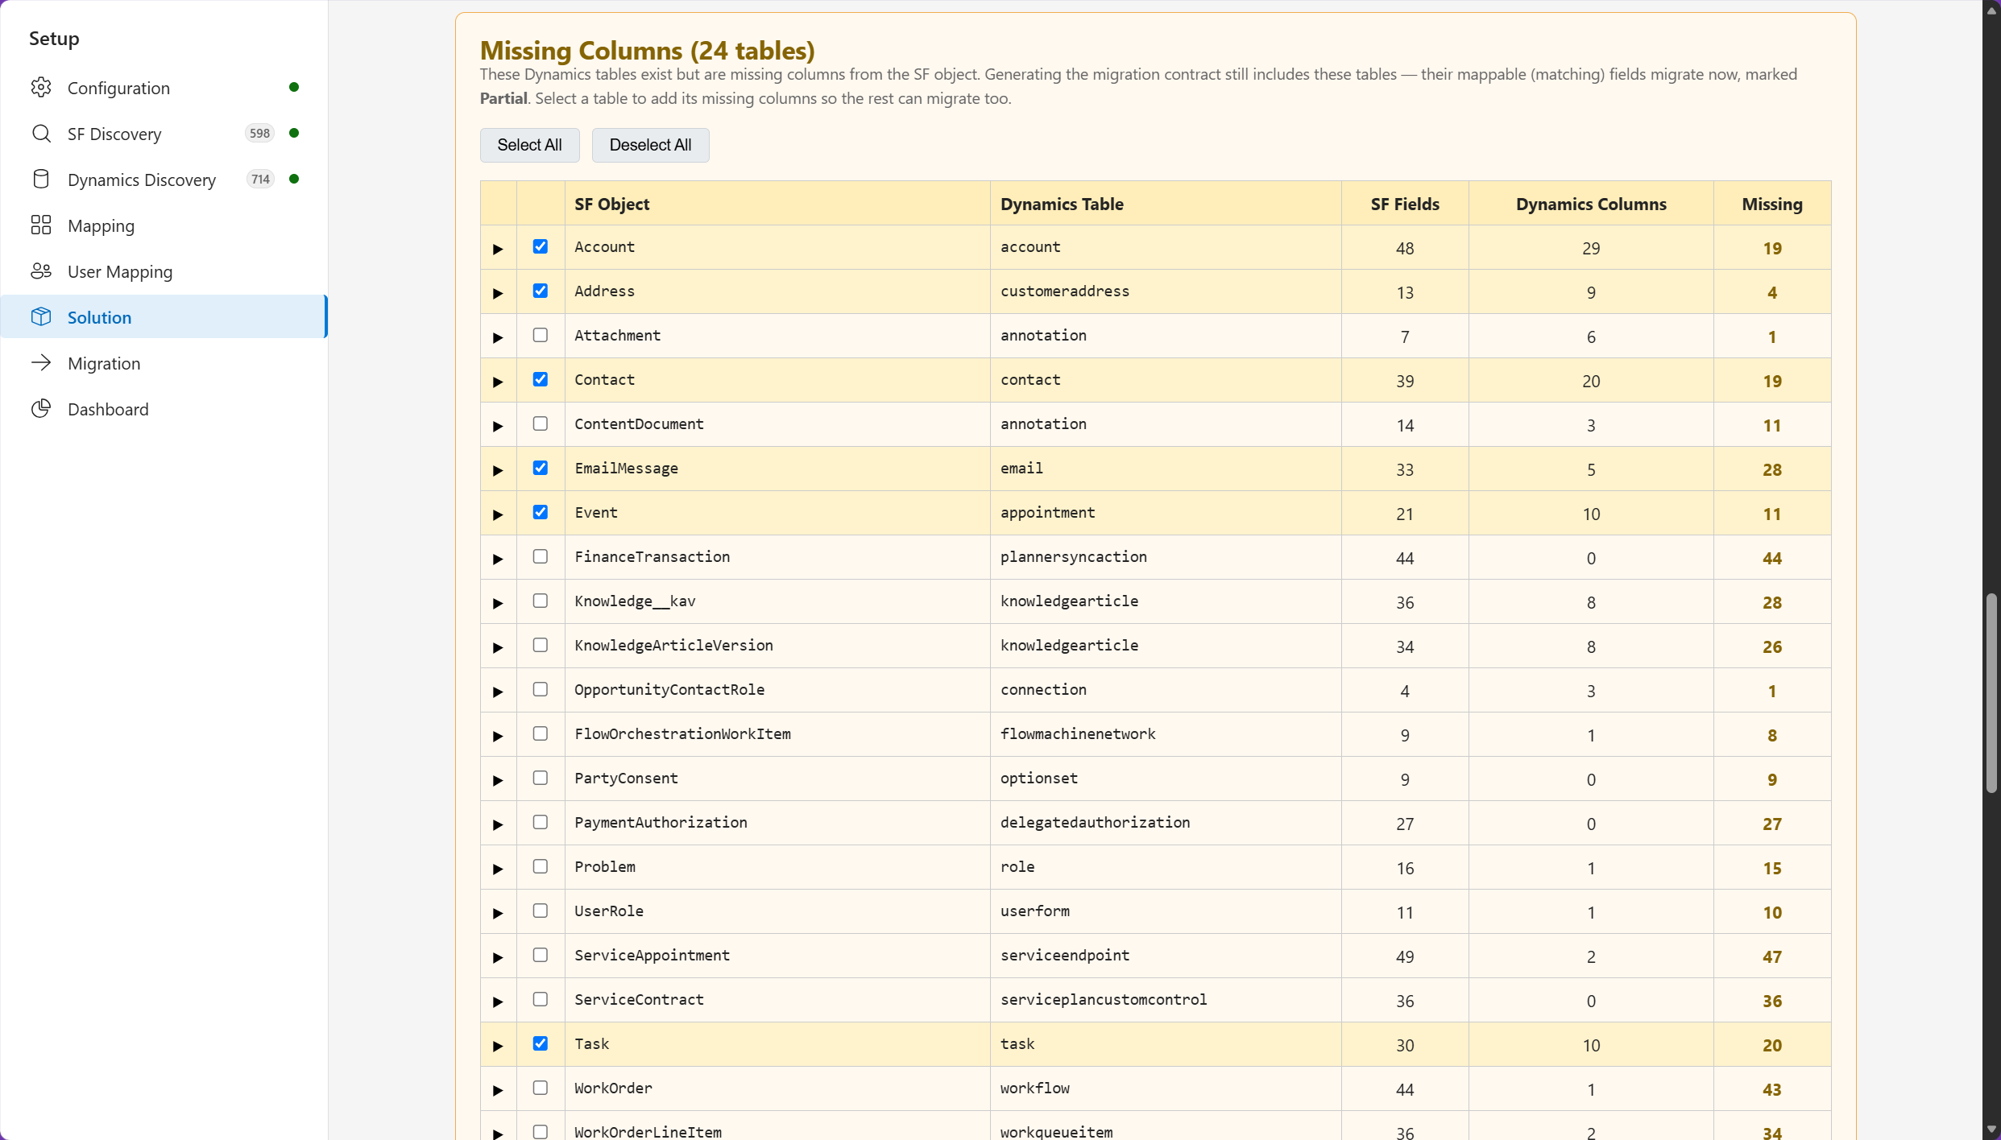The image size is (2001, 1140).
Task: Check the Attachment row checkbox
Action: point(541,335)
